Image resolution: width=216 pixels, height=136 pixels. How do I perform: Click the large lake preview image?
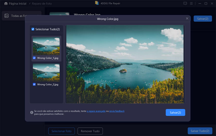125,64
